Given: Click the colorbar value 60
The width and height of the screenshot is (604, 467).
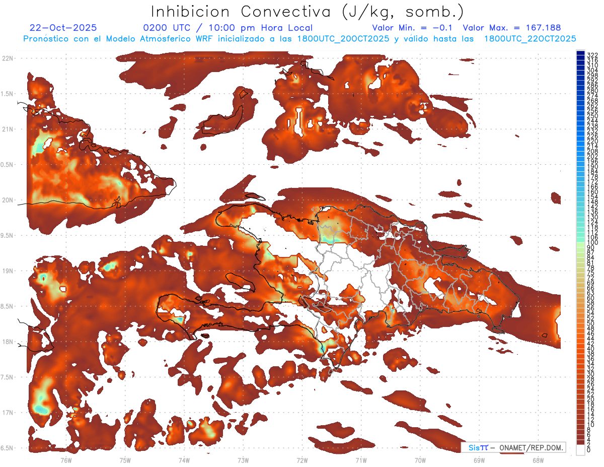Looking at the screenshot, I should click(x=590, y=299).
